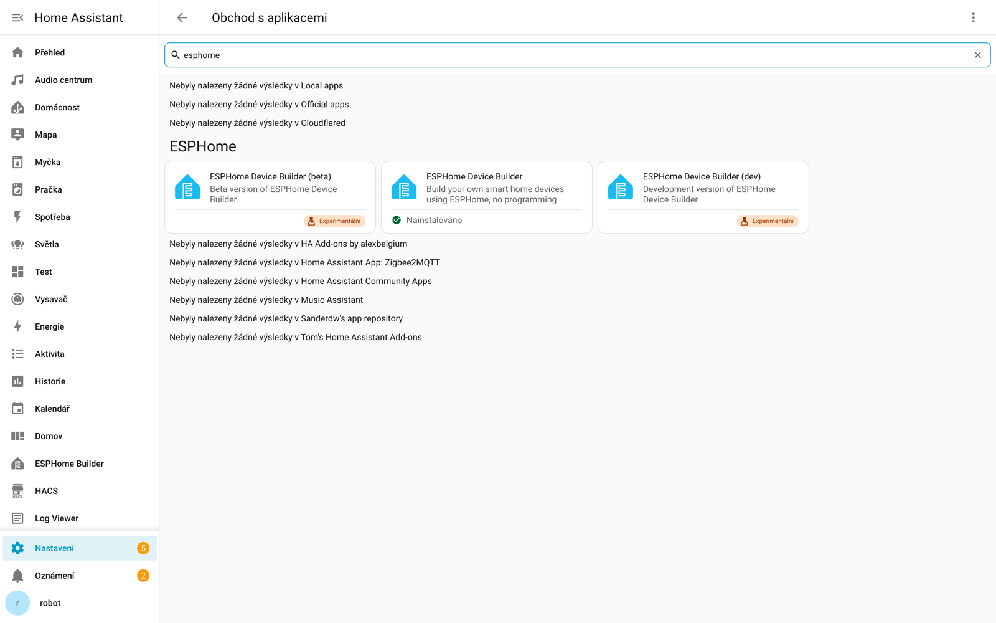The height and width of the screenshot is (623, 996).
Task: Click the Official apps no-results message
Action: (x=259, y=104)
